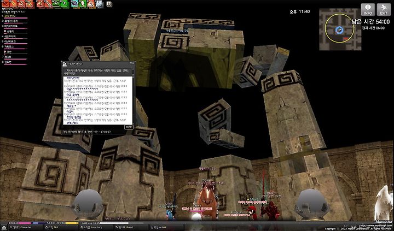Open the person icon right of the hotkey bar
394x231 pixels.
tap(109, 4)
